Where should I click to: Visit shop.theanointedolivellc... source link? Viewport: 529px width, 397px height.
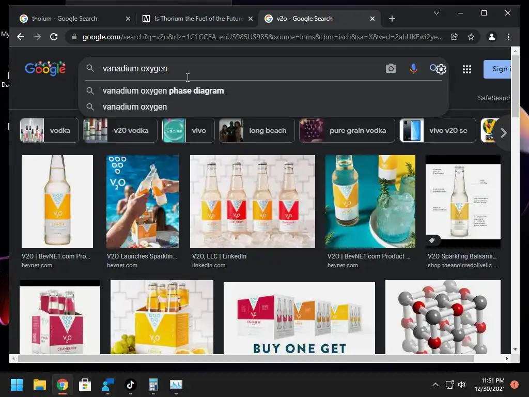[462, 265]
